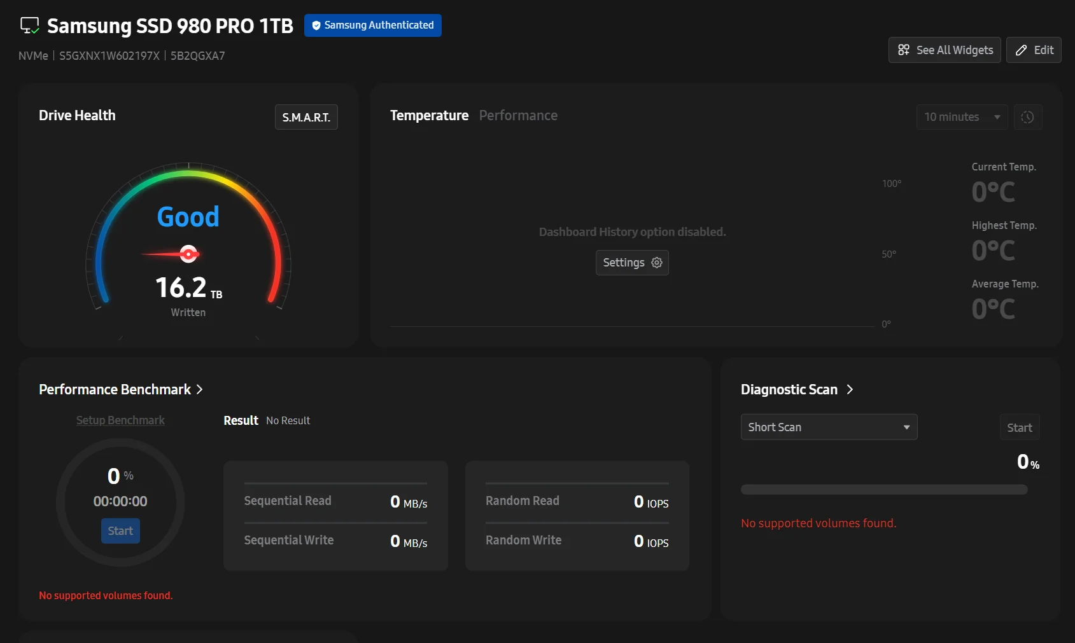Click the history clock icon in Temperature panel
This screenshot has width=1075, height=643.
[x=1028, y=117]
